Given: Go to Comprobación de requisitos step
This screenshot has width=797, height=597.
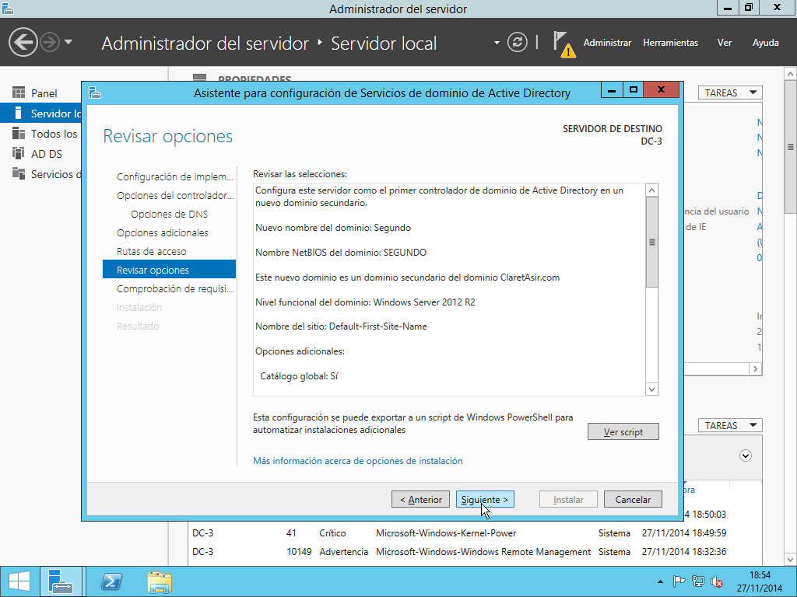Looking at the screenshot, I should point(174,289).
